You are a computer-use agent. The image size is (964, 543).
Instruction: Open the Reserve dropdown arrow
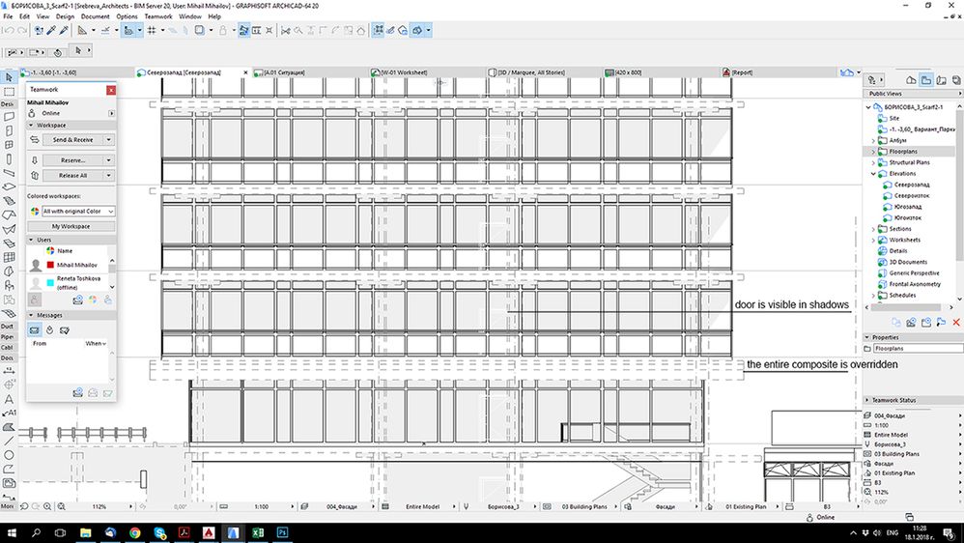pos(109,159)
